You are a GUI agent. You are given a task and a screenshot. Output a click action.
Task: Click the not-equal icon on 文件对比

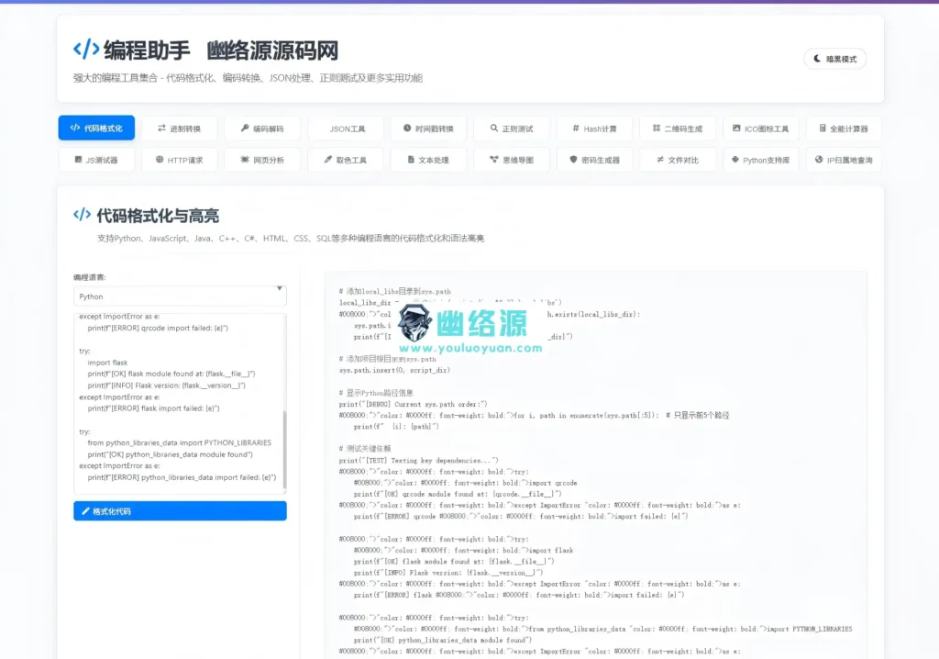coord(660,160)
